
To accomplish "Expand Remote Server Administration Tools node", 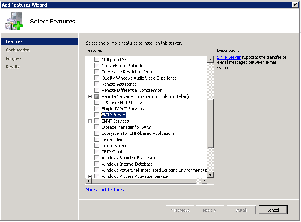I will click(90, 96).
